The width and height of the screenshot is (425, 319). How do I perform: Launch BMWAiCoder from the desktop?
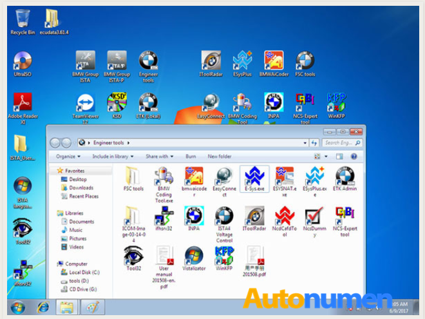[x=274, y=64]
